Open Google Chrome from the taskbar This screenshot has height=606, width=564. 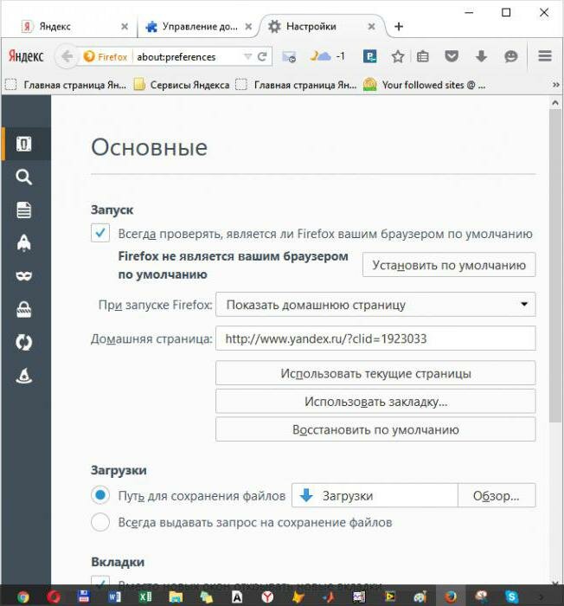click(22, 597)
